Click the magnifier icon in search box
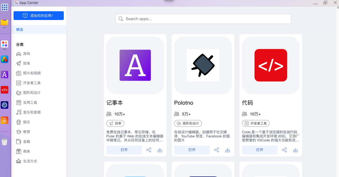This screenshot has width=339, height=177. [121, 19]
